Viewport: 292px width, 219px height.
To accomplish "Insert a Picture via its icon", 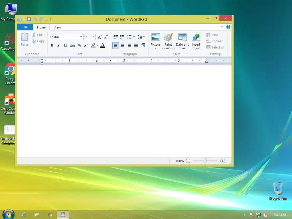I will pos(155,37).
